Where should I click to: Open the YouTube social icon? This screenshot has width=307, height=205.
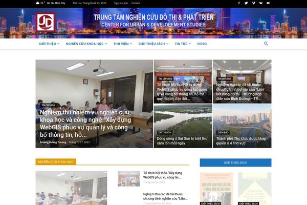pos(268,3)
